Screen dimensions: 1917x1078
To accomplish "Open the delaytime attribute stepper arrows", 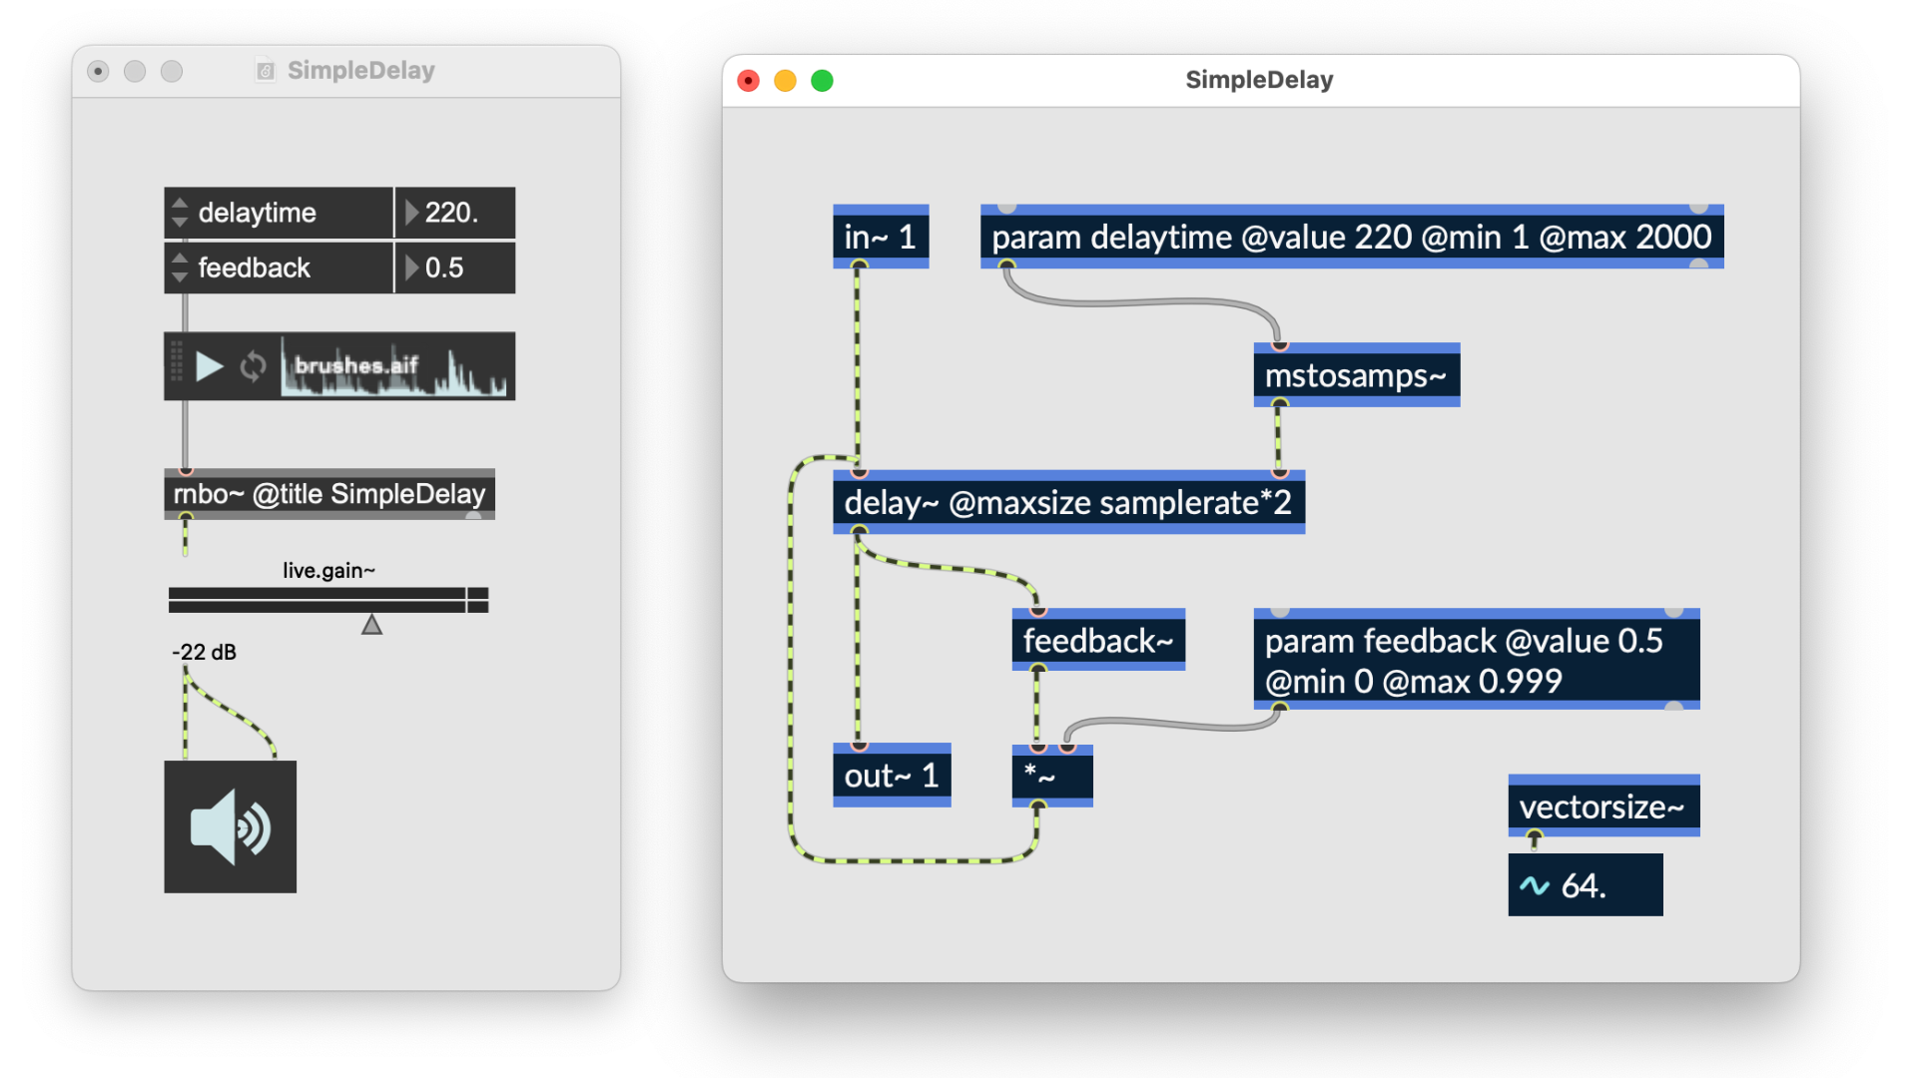I will 180,212.
